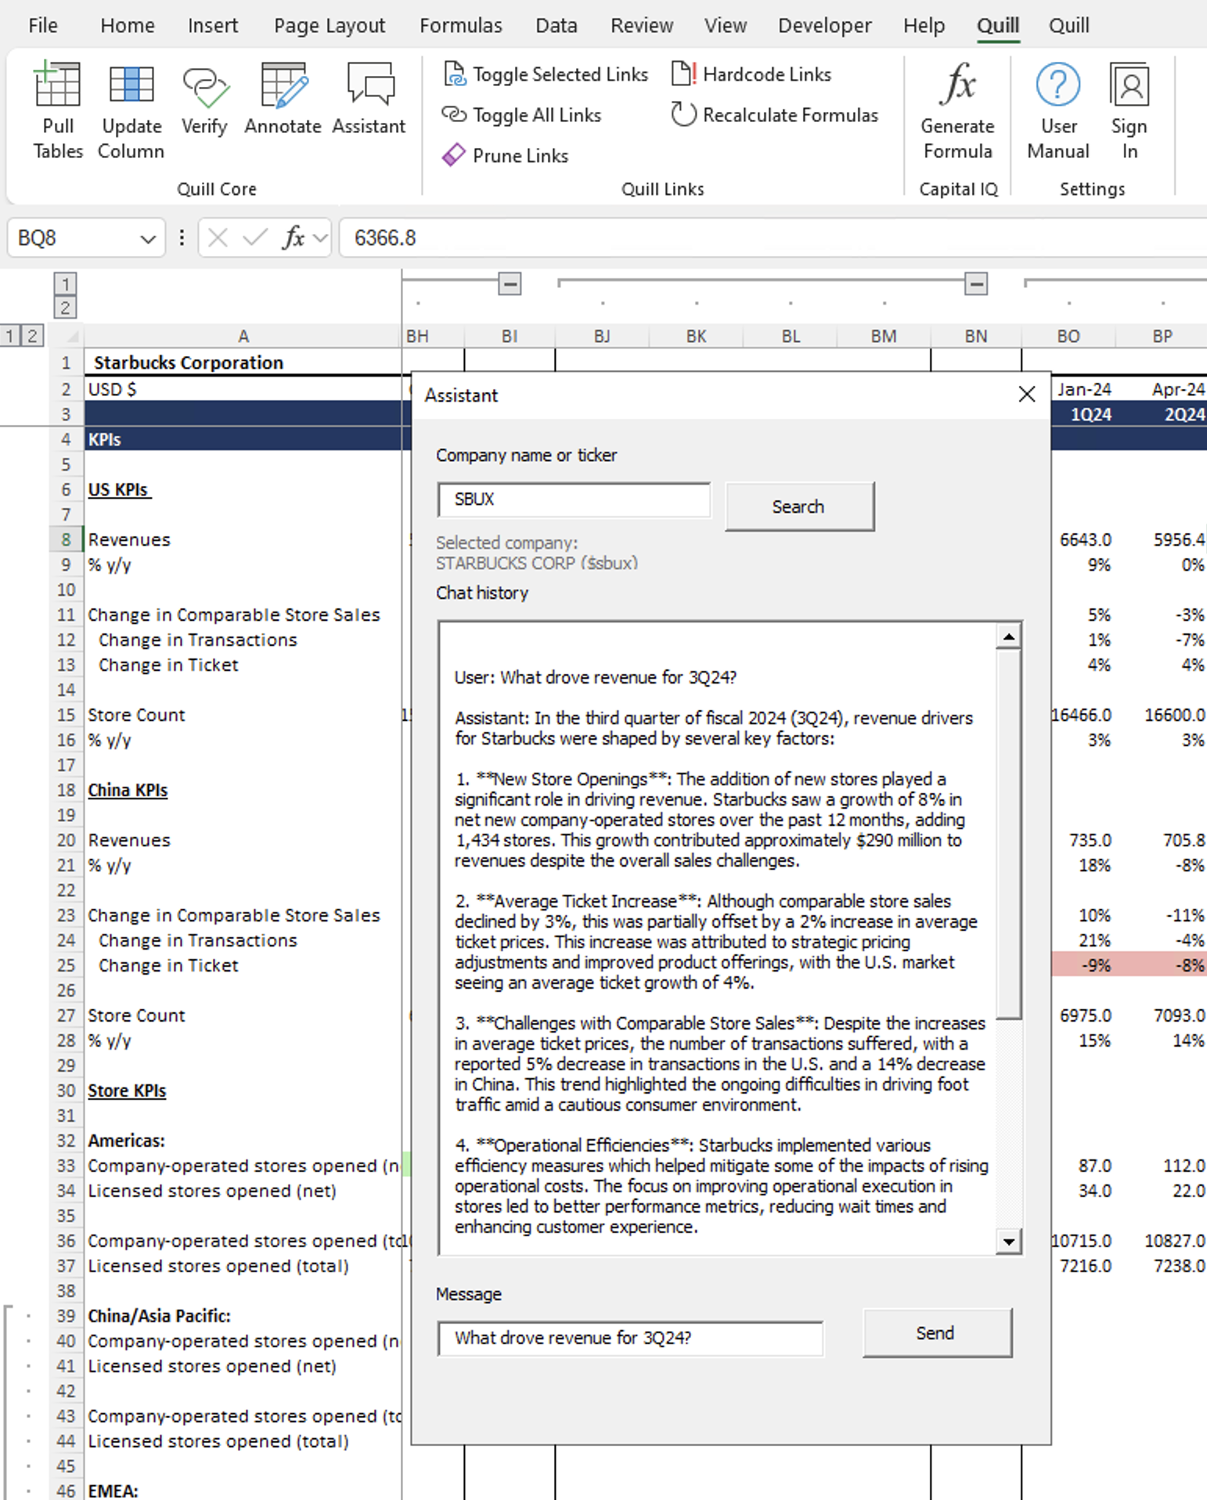Open the Assistant tool in ribbon

click(369, 98)
